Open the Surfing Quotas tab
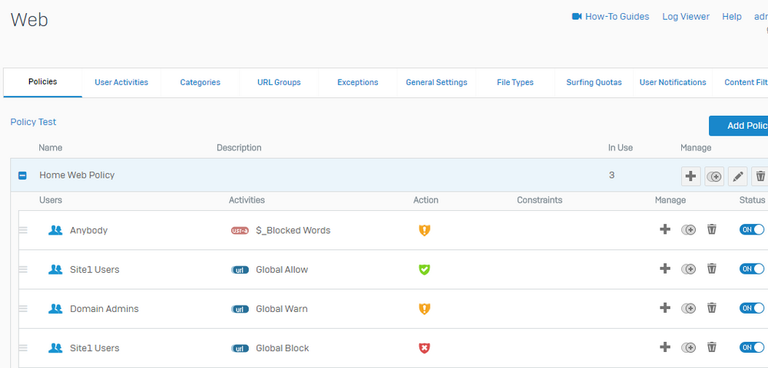 (x=594, y=82)
